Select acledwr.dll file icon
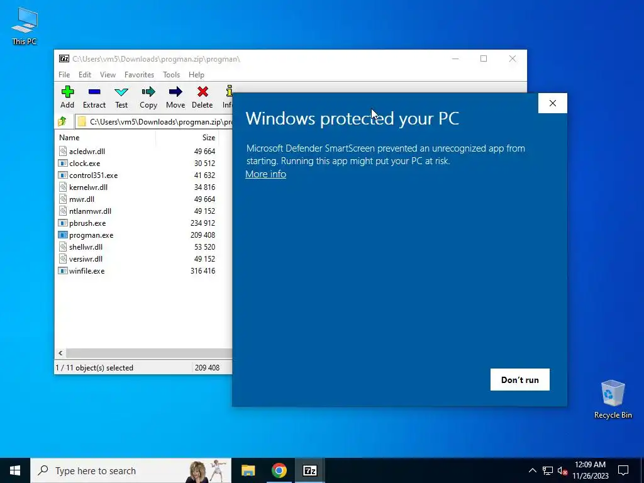644x483 pixels. 62,151
